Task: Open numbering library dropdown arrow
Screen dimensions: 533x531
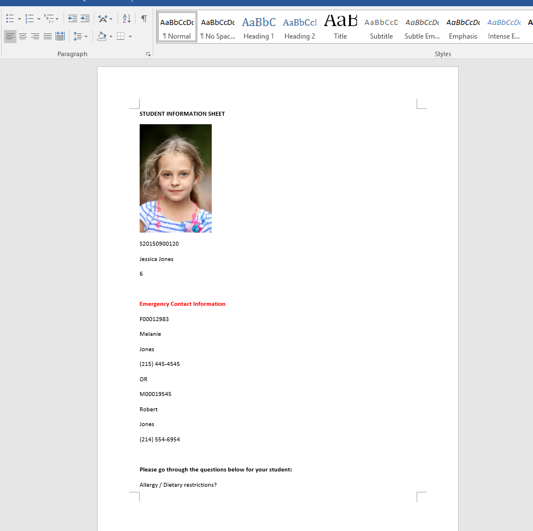Action: pyautogui.click(x=39, y=19)
